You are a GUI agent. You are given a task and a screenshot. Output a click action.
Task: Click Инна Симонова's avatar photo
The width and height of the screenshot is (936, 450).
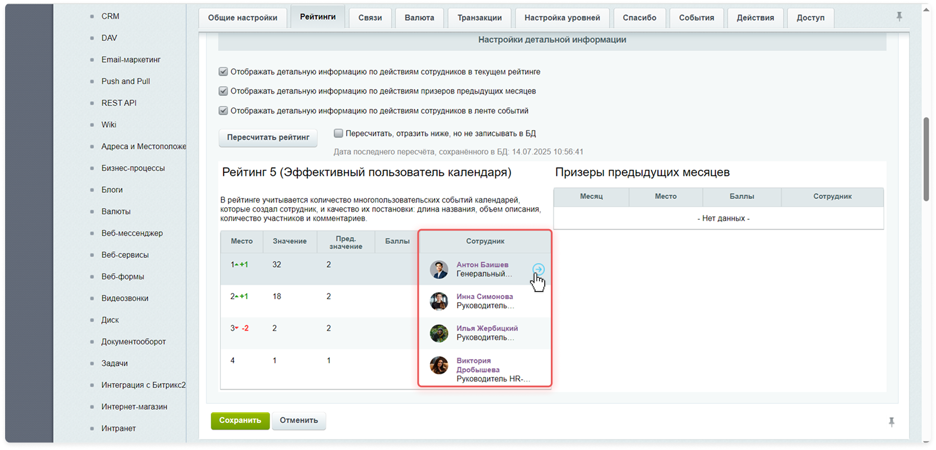[439, 301]
